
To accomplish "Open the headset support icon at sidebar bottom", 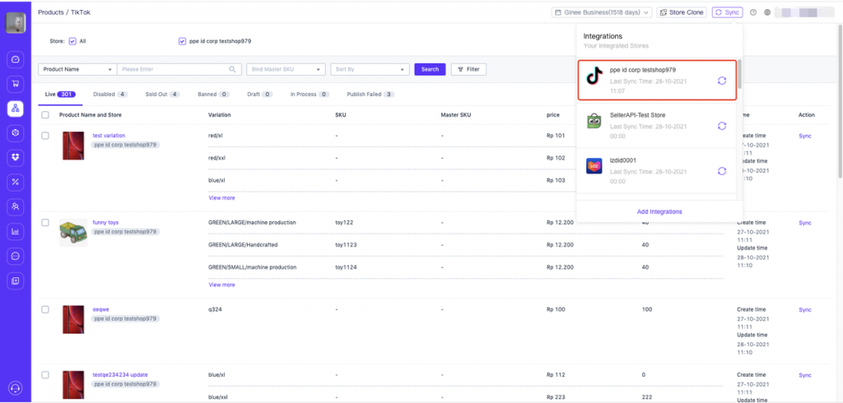I will (x=16, y=388).
